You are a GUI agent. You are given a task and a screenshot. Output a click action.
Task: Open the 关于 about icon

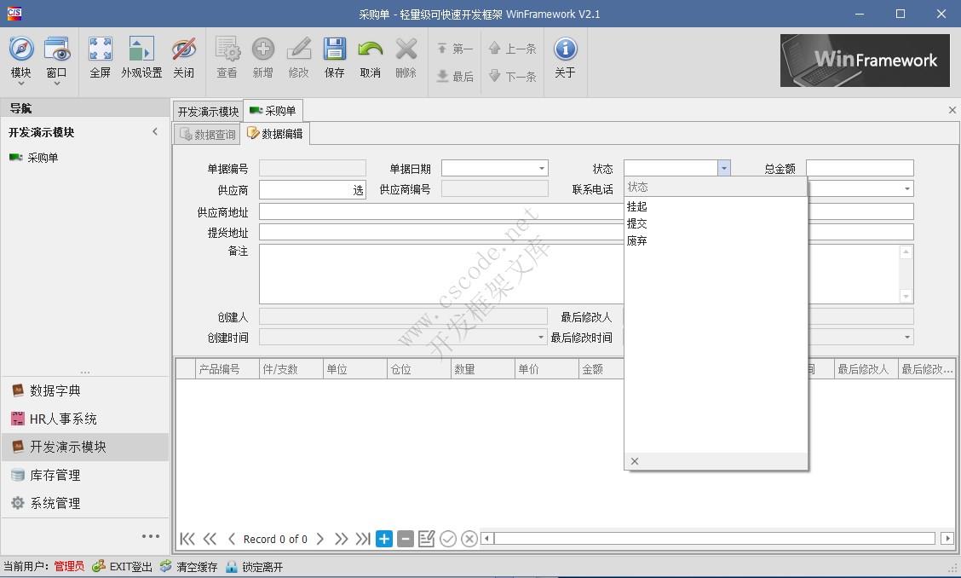point(563,58)
